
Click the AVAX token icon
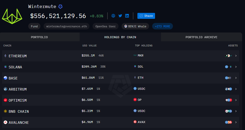[x=135, y=122]
